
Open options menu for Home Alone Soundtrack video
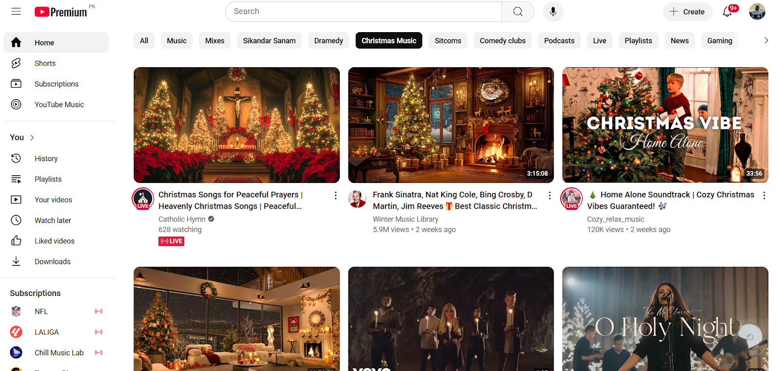(764, 195)
